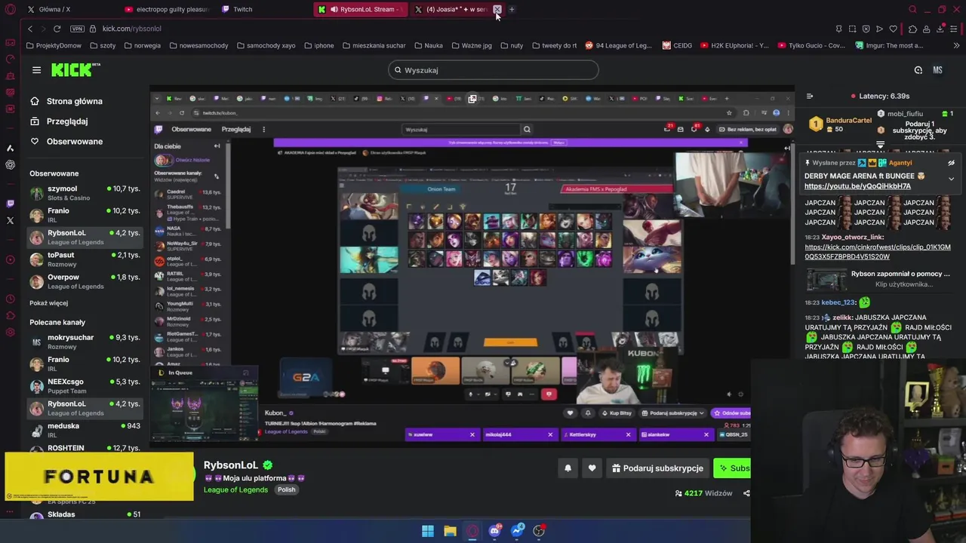The width and height of the screenshot is (966, 543).
Task: Switch to electropop guilty pleasure tab
Action: [166, 10]
